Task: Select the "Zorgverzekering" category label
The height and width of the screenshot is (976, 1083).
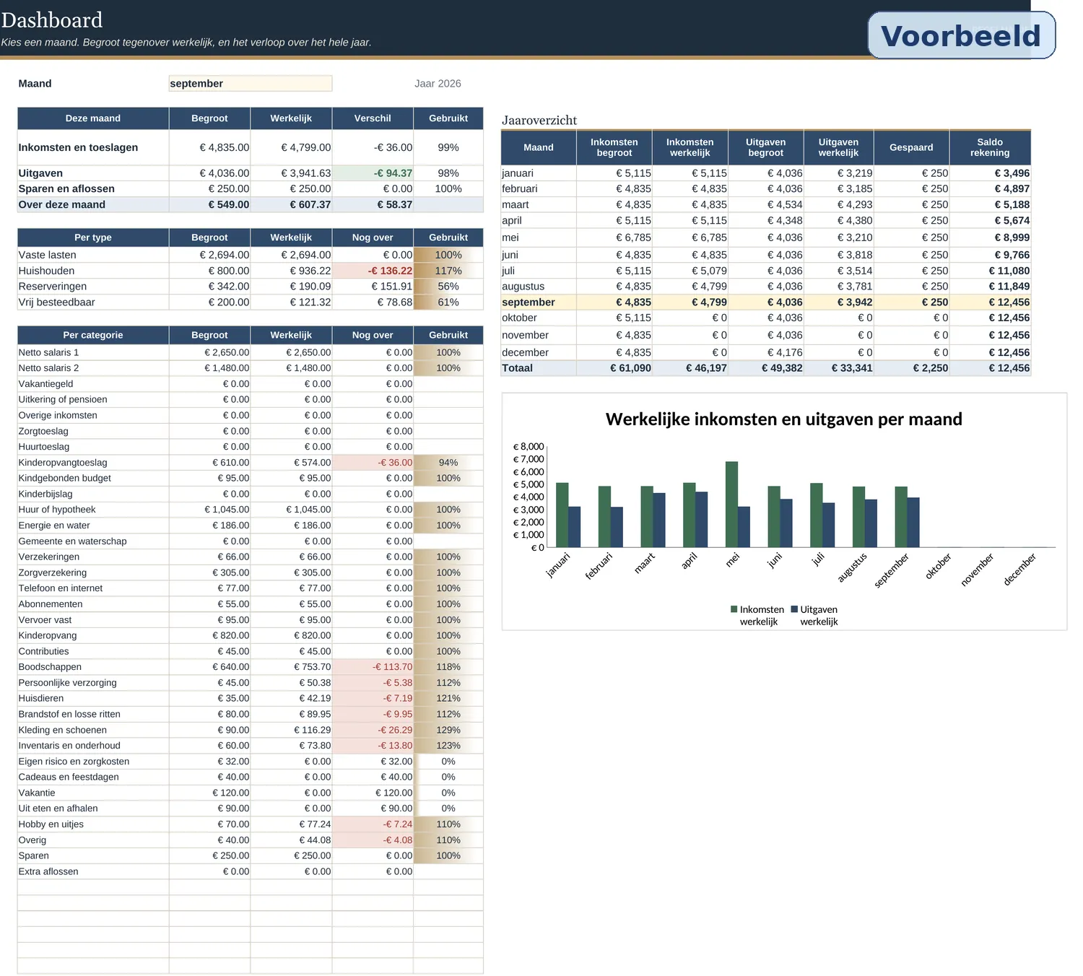Action: tap(53, 572)
